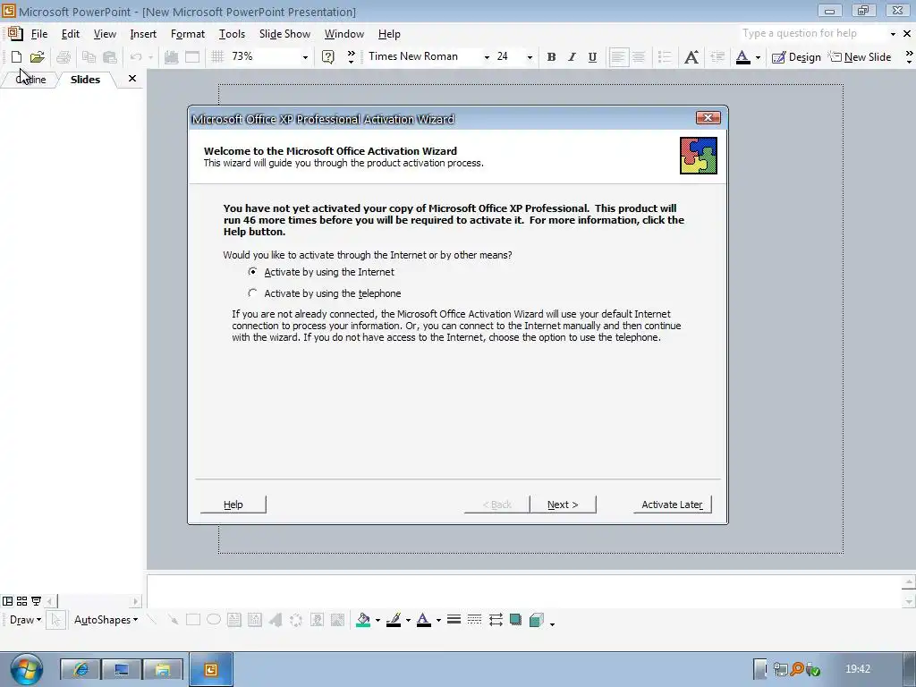Switch to the Outline tab
The height and width of the screenshot is (687, 916).
(x=30, y=80)
